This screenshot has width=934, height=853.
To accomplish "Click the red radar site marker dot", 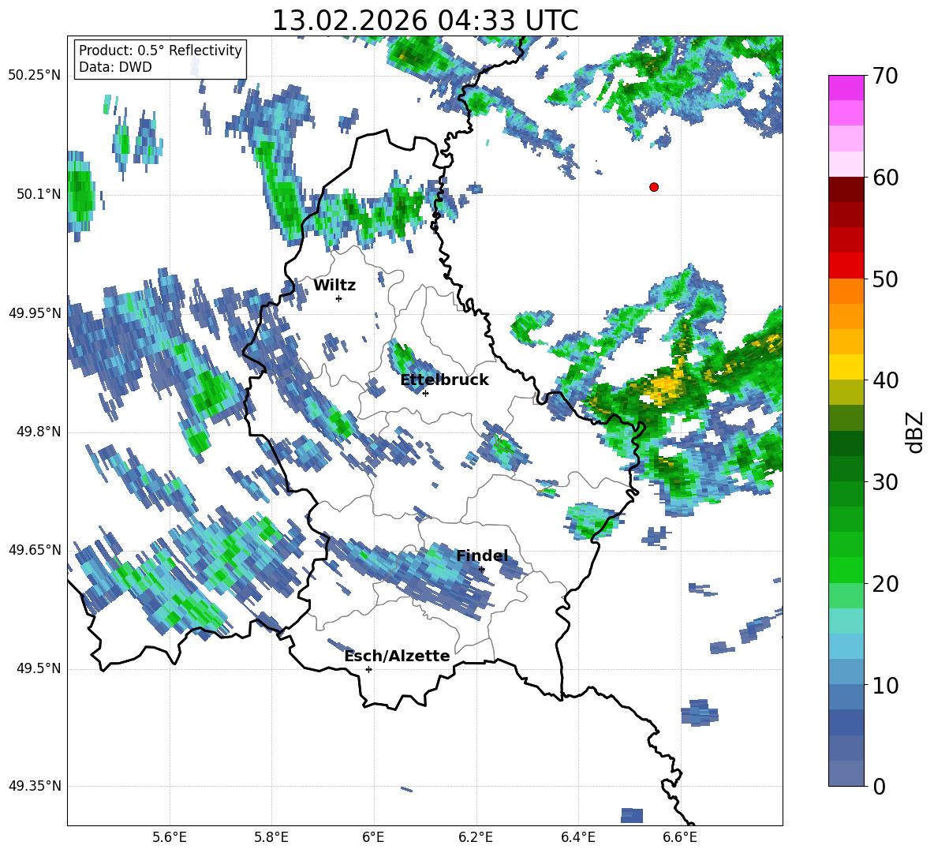I will [x=653, y=187].
